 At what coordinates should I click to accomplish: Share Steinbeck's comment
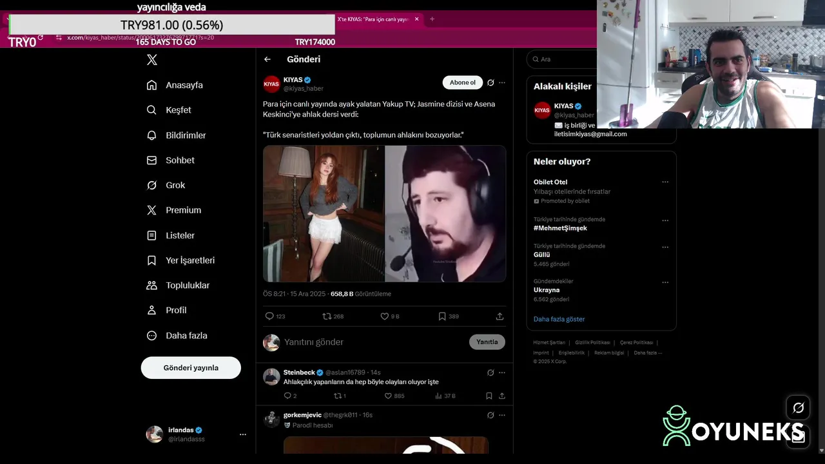(x=502, y=396)
